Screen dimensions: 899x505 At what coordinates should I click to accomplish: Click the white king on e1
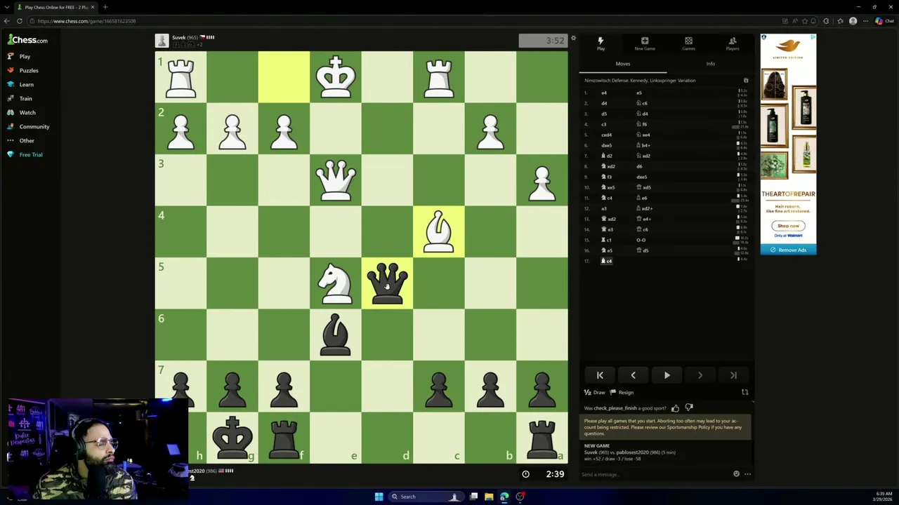tap(336, 77)
